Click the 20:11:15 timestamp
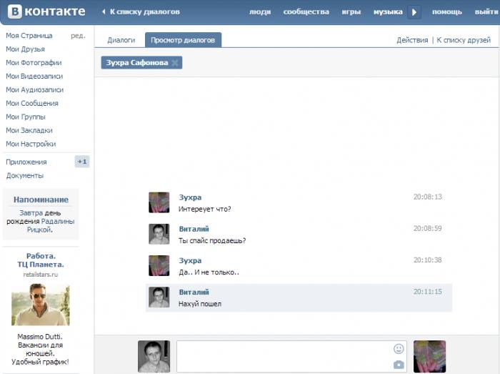This screenshot has width=500, height=374. (428, 292)
